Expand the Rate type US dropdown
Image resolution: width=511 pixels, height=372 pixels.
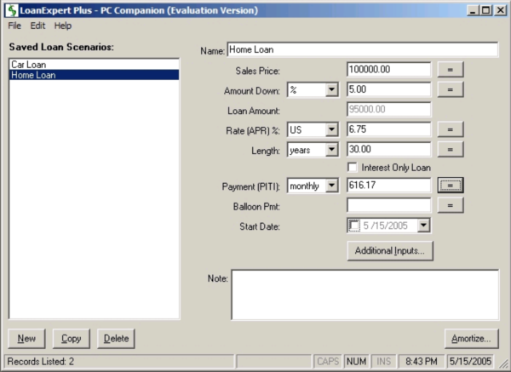tap(331, 129)
